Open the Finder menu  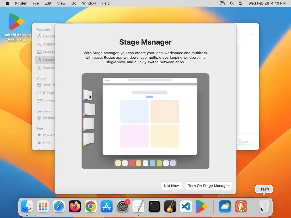[x=21, y=3]
